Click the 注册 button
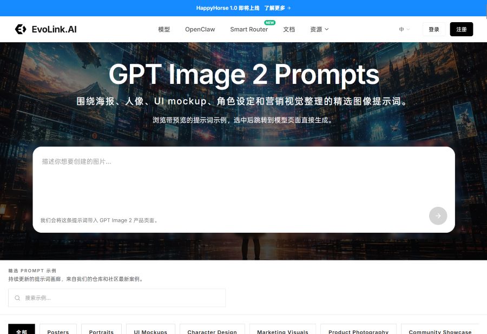Viewport: 487px width, 334px height. click(462, 29)
